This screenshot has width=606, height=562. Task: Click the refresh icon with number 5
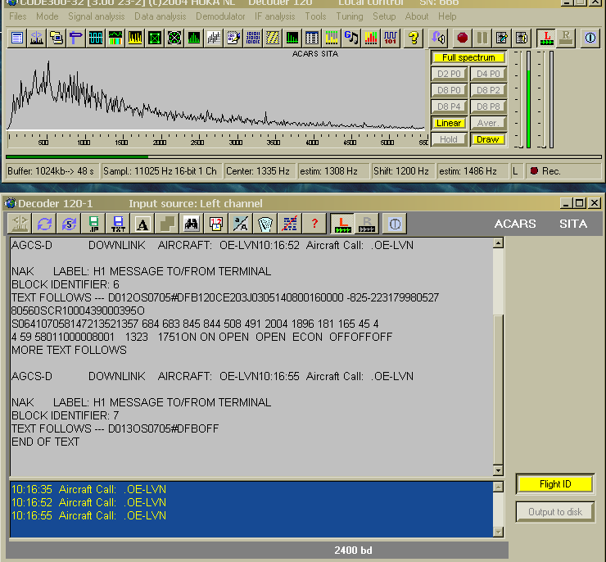click(69, 224)
